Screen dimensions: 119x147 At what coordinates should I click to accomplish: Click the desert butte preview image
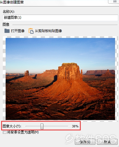click(60, 79)
